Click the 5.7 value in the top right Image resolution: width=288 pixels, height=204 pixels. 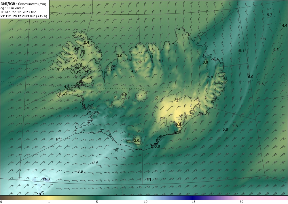[270, 15]
